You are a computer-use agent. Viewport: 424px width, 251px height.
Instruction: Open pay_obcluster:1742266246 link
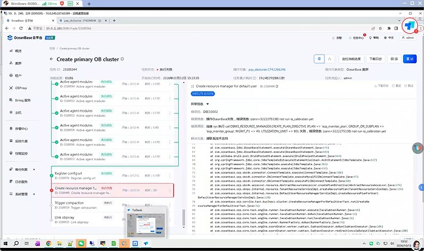267,69
